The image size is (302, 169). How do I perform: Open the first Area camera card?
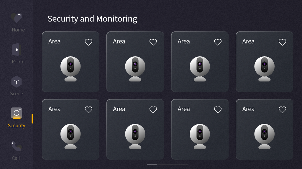click(x=70, y=62)
